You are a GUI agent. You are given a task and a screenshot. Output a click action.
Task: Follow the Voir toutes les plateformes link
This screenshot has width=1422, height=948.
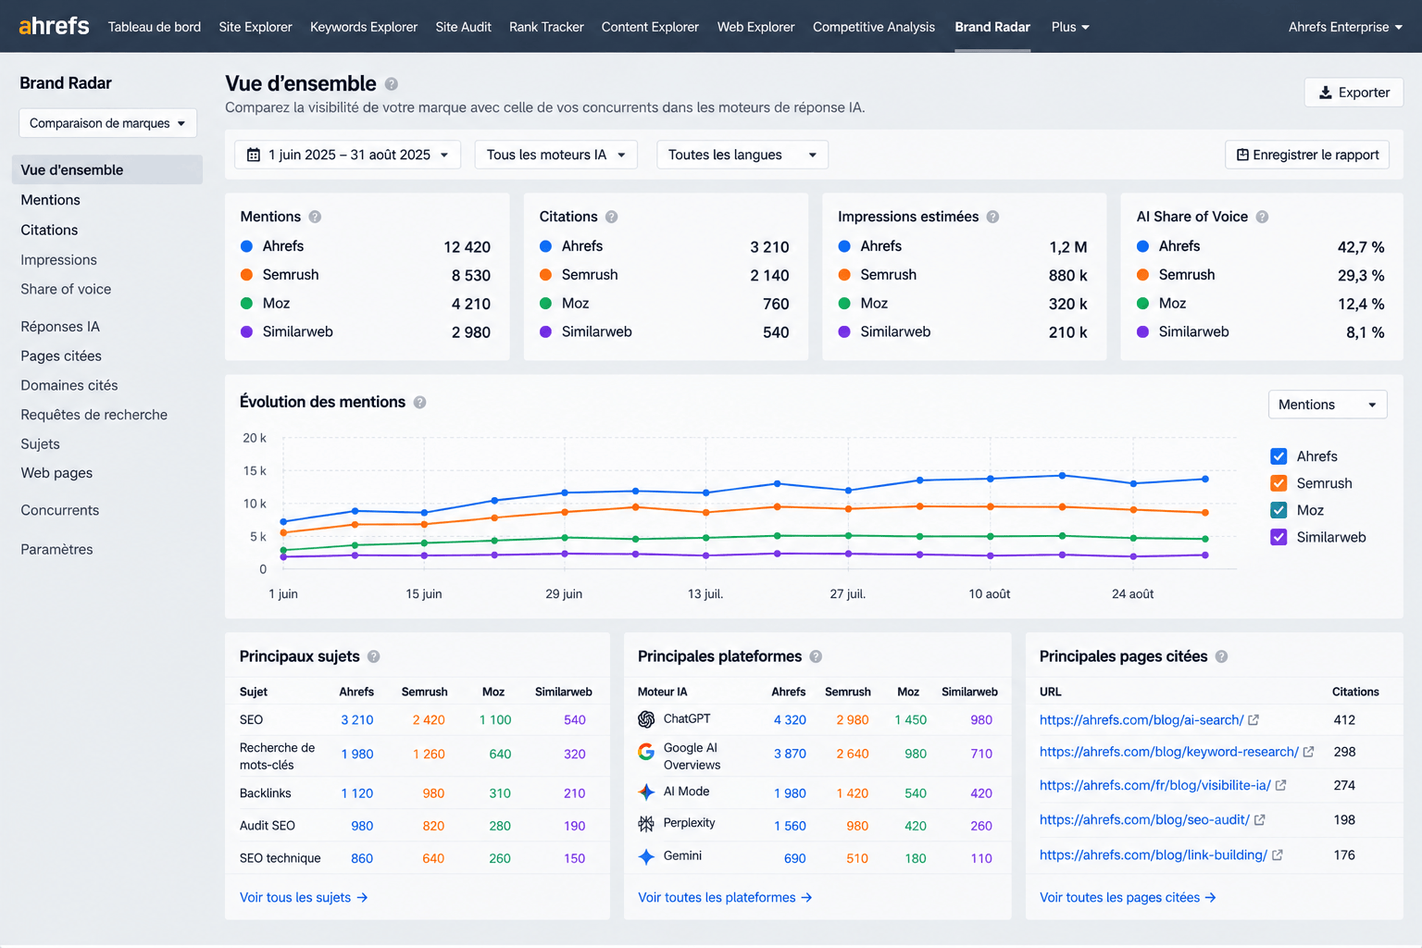tap(725, 898)
